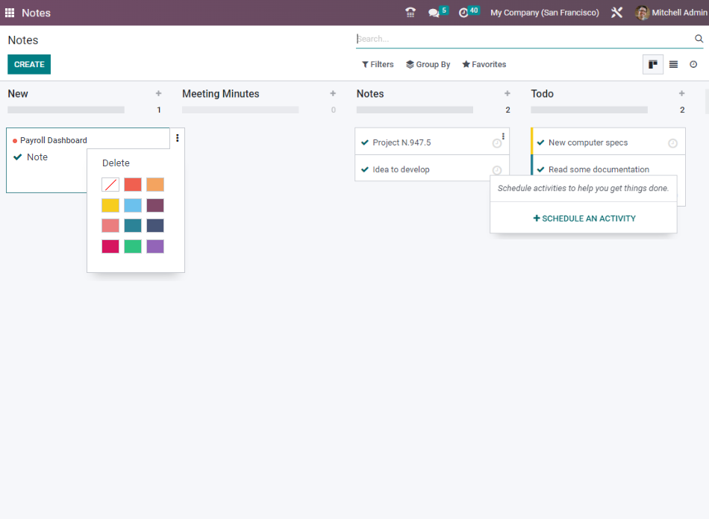Add a note using plus in Todo column

point(681,94)
